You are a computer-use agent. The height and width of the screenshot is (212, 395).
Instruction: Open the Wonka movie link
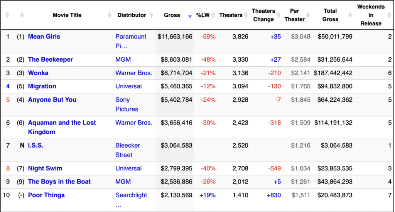pyautogui.click(x=38, y=73)
